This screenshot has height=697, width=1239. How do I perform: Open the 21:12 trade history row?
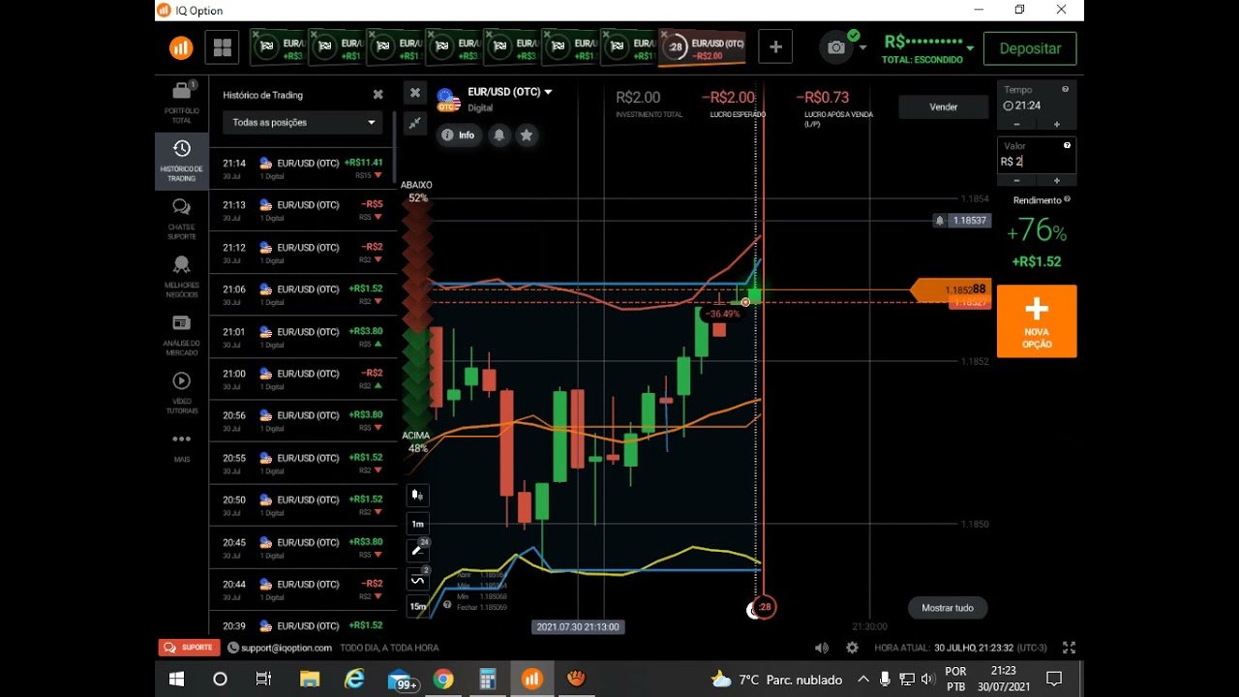(x=303, y=253)
